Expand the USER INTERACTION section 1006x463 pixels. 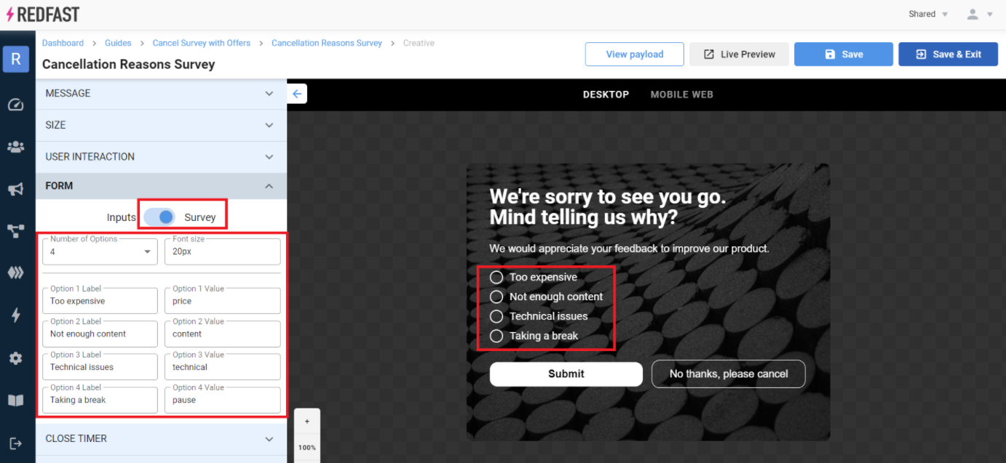tap(161, 157)
